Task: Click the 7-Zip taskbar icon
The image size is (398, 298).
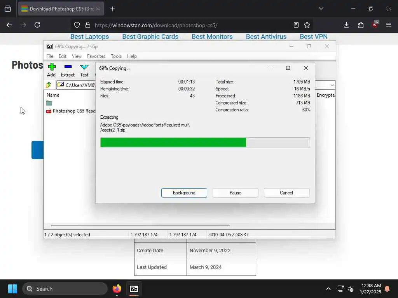Action: coord(134,289)
